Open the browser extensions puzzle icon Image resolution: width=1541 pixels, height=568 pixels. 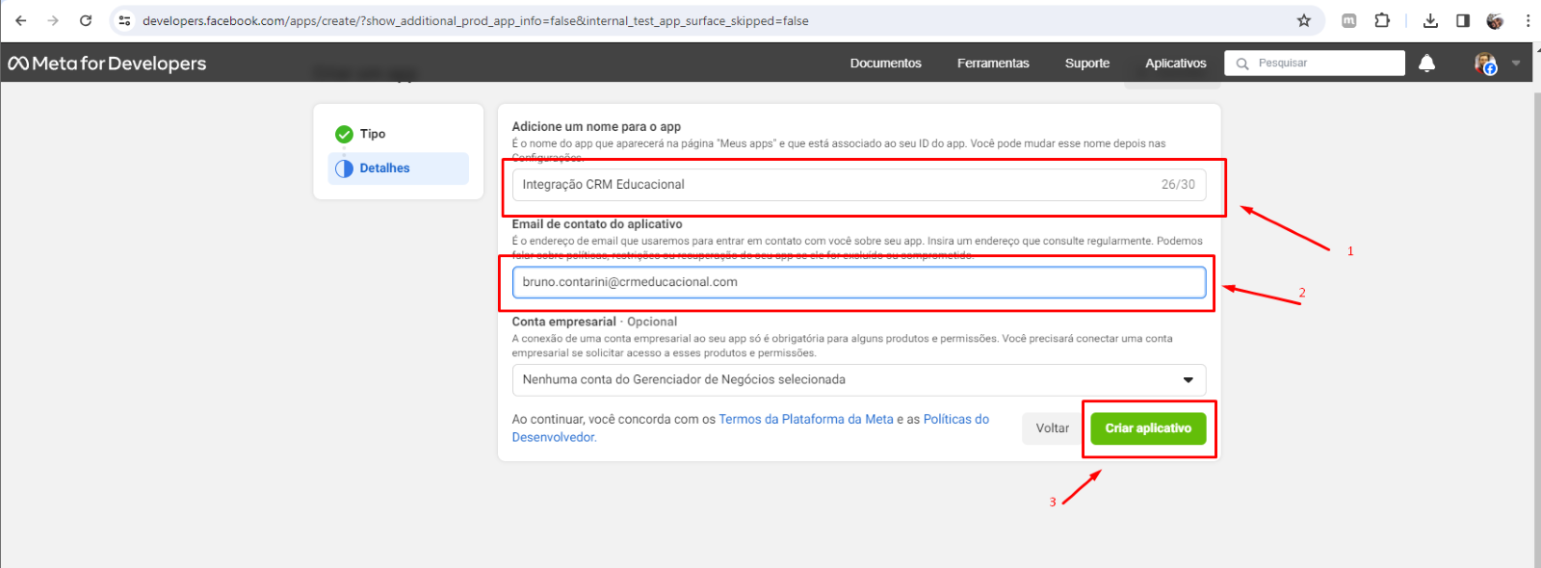point(1382,20)
